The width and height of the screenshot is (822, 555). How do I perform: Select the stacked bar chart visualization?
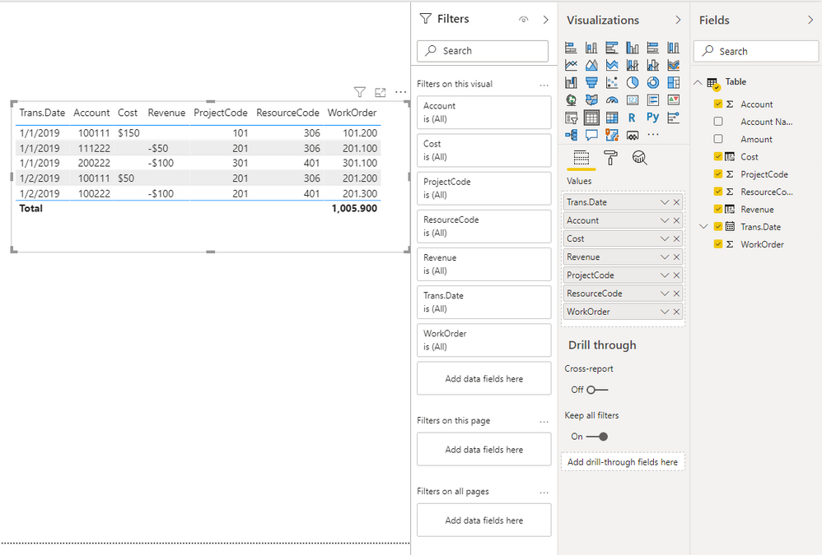[x=571, y=48]
